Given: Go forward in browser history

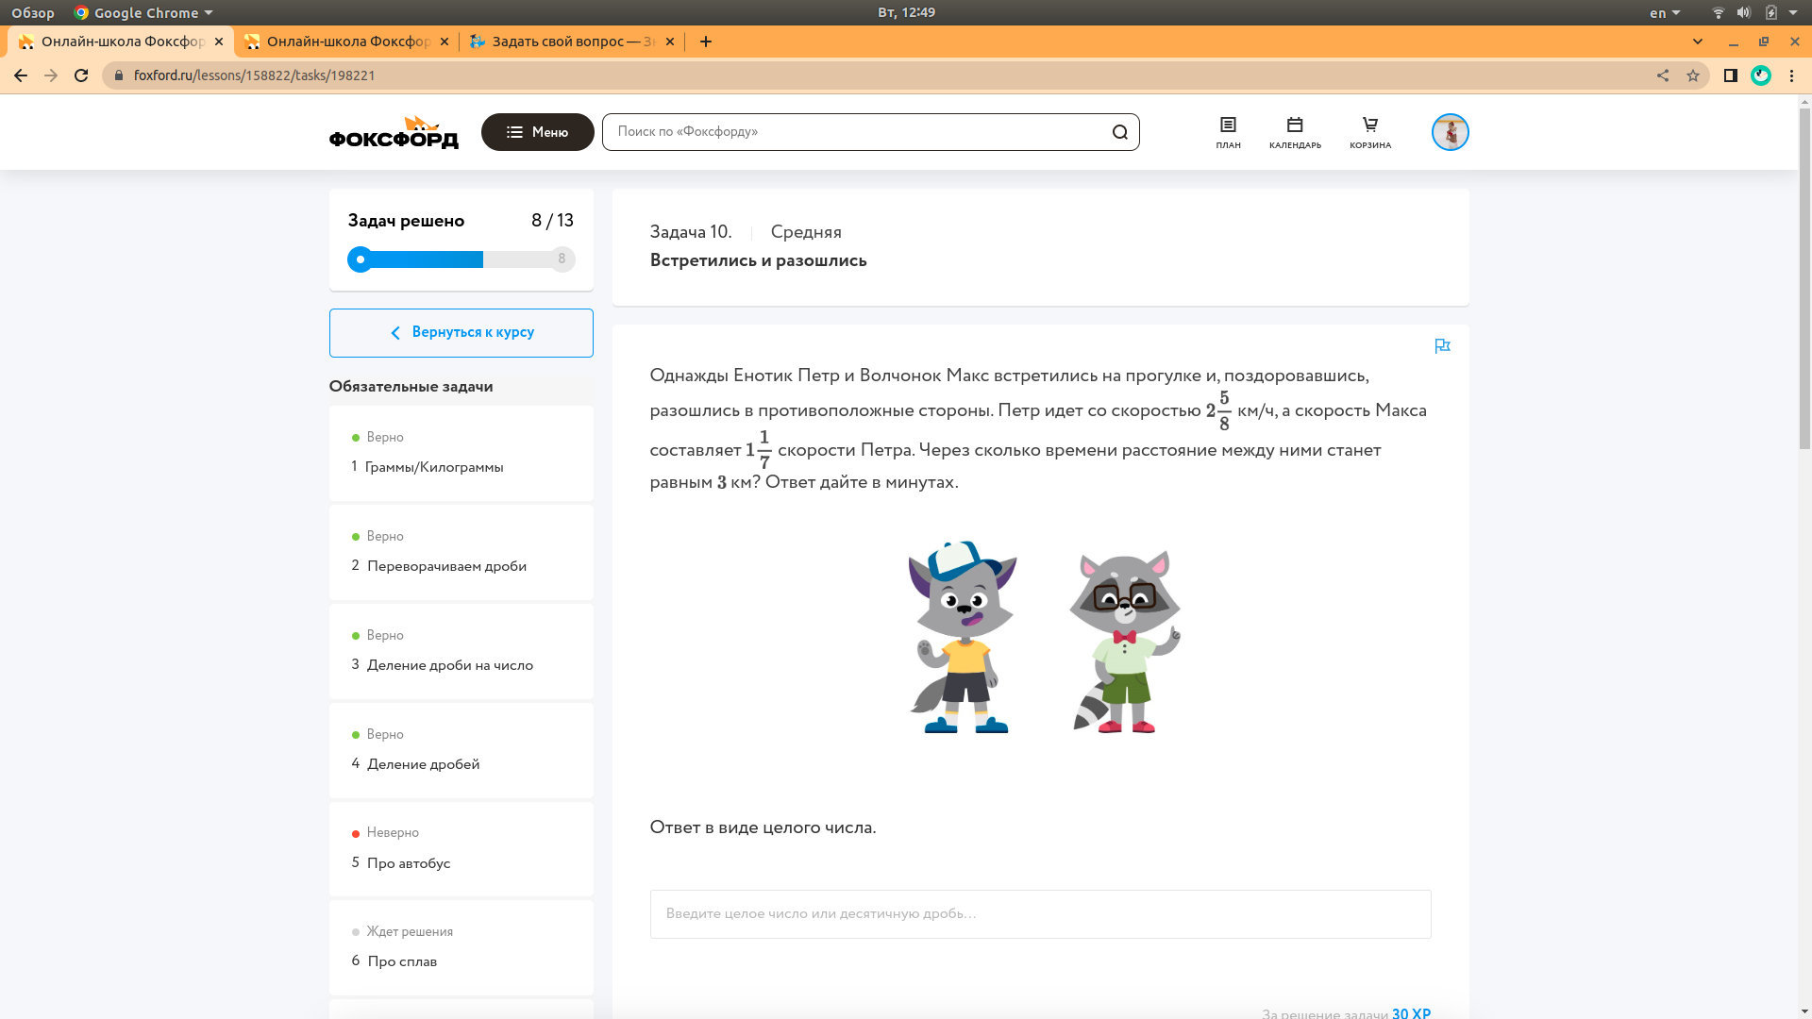Looking at the screenshot, I should (x=51, y=75).
